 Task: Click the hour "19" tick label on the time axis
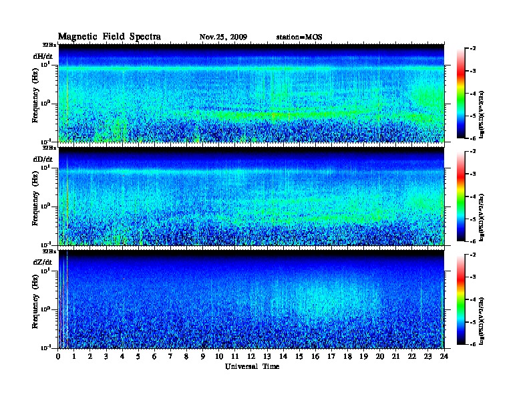click(x=363, y=356)
